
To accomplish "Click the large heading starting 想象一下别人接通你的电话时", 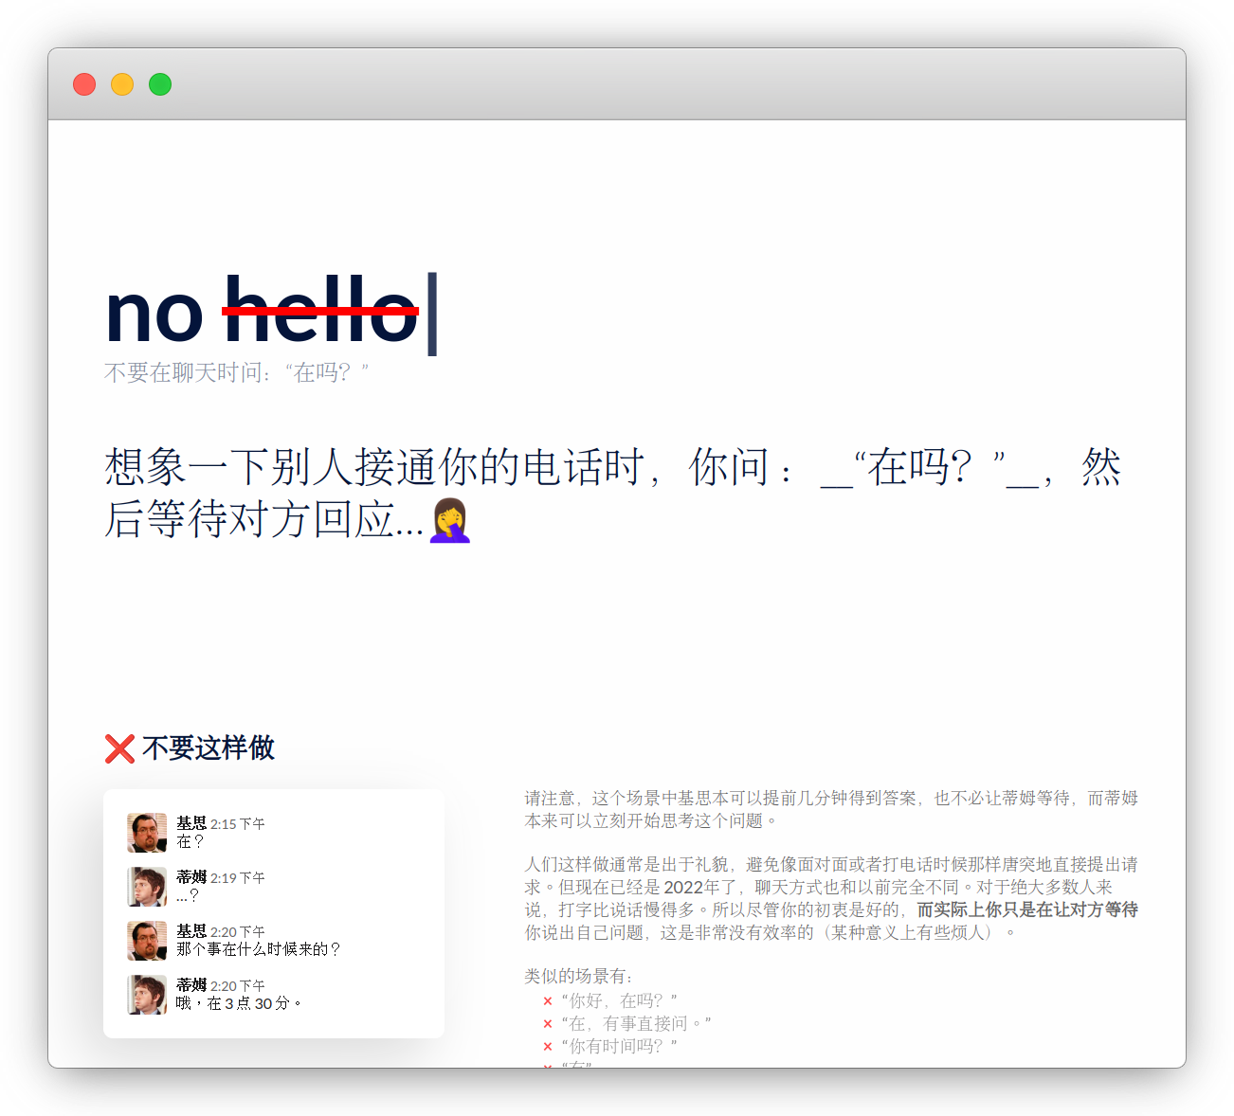I will click(x=613, y=494).
